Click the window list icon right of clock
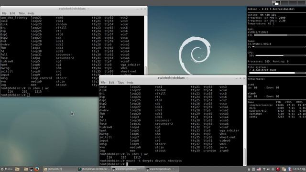Viewport: 306px width, 172px height. point(304,169)
